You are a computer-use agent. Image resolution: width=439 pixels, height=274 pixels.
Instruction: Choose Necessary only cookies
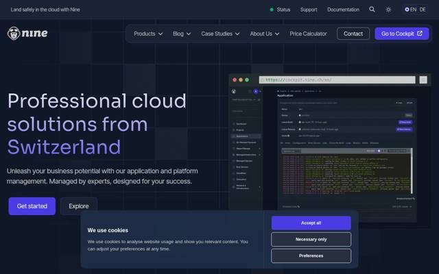(311, 239)
